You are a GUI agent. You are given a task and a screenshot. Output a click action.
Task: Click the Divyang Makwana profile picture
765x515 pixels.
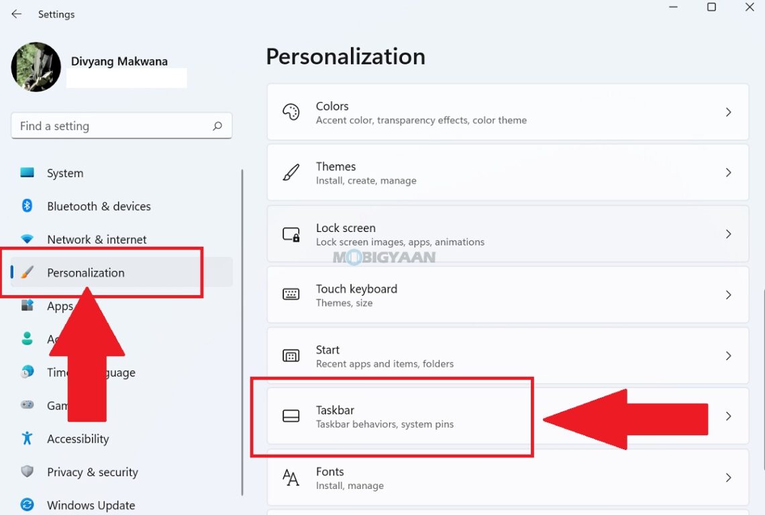click(x=36, y=66)
